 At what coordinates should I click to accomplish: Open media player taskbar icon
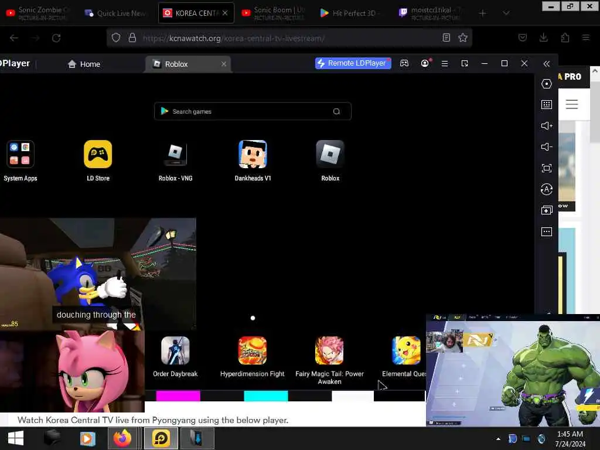tap(87, 438)
